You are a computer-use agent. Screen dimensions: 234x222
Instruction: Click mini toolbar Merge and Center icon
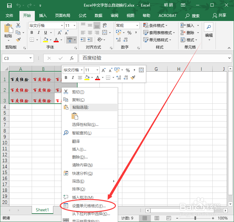tap(141, 70)
